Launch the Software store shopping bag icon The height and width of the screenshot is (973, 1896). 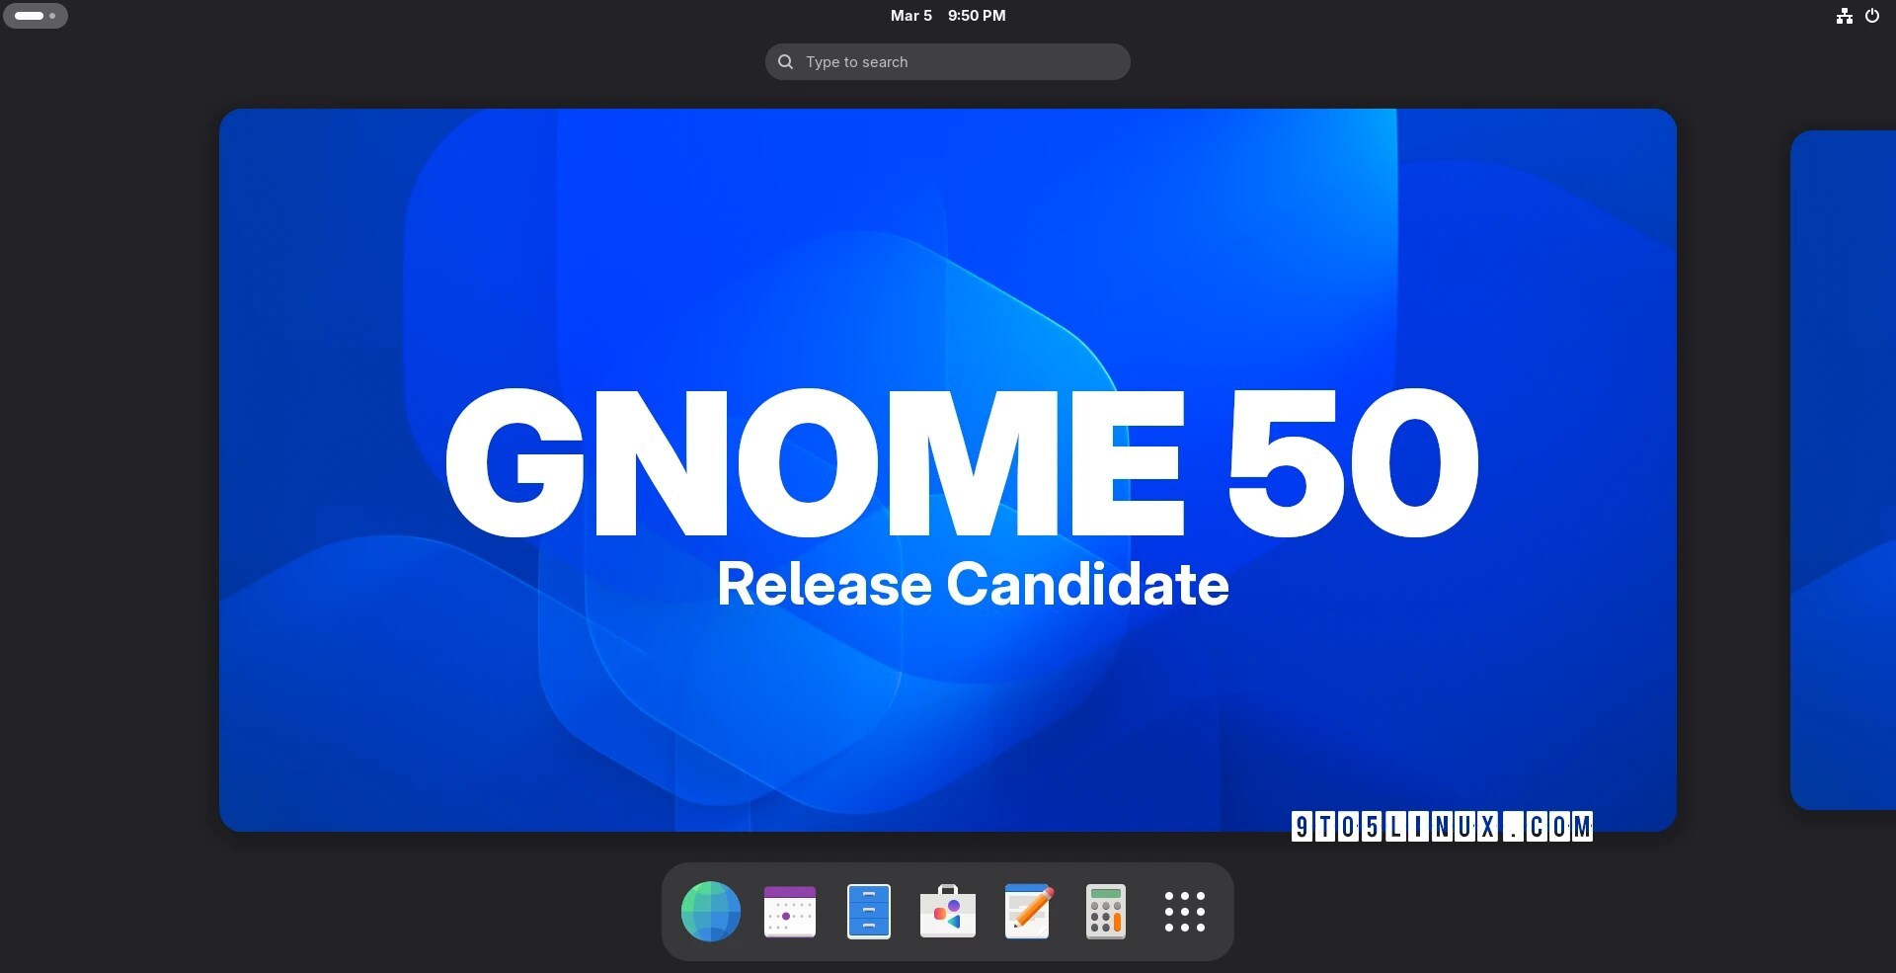[948, 911]
